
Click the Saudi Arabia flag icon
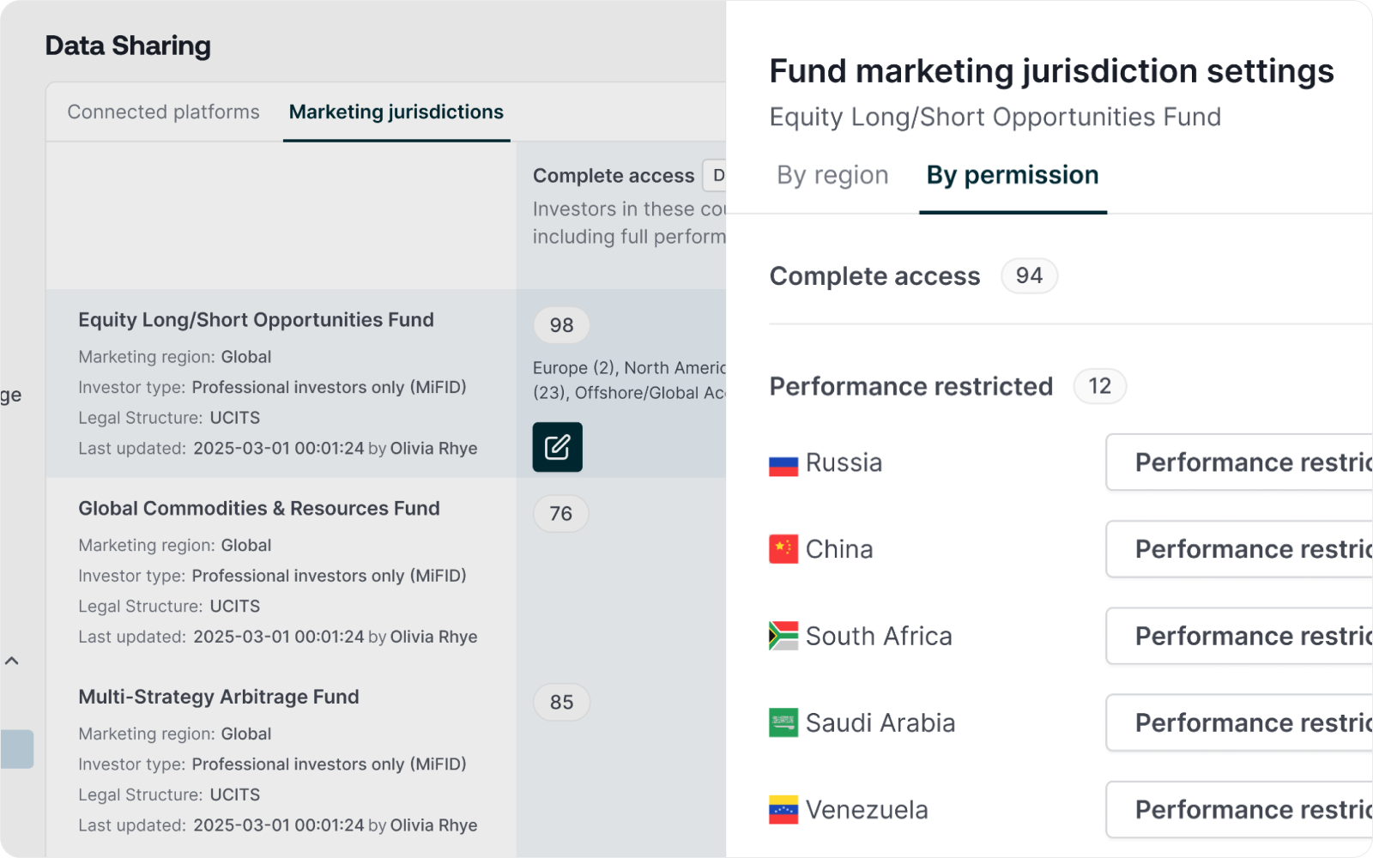point(783,722)
